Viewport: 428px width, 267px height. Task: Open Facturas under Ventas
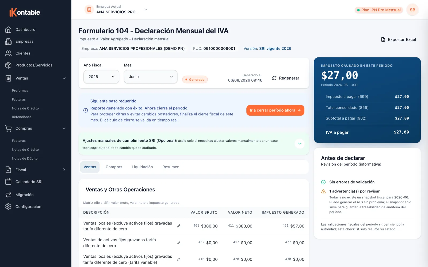(x=19, y=99)
